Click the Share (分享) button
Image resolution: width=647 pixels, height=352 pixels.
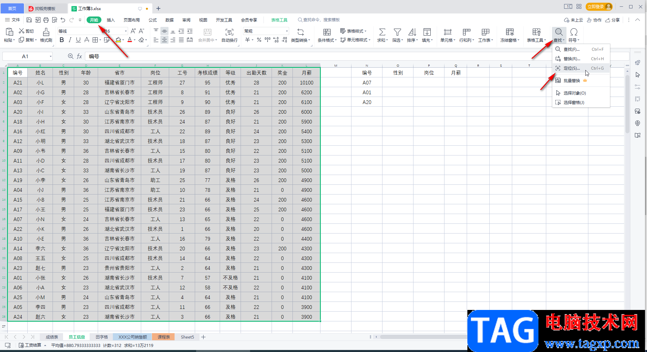[613, 20]
